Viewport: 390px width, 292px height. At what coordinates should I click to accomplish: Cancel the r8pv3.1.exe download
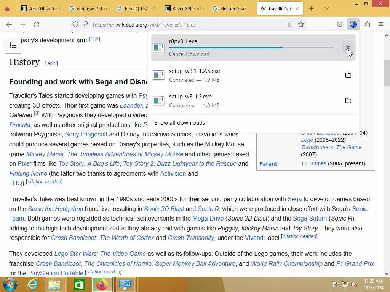348,48
